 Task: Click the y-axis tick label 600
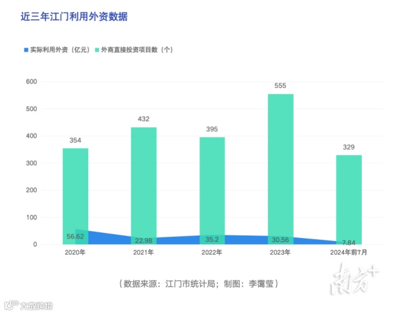[x=32, y=82]
